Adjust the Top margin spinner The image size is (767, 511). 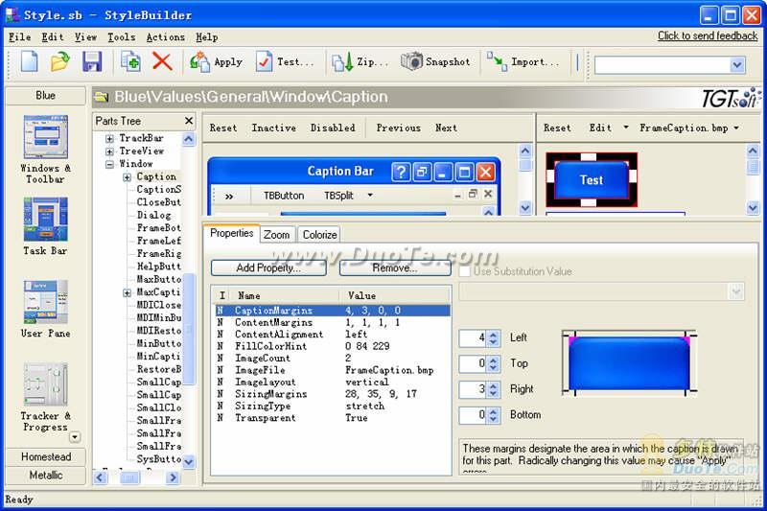[493, 363]
